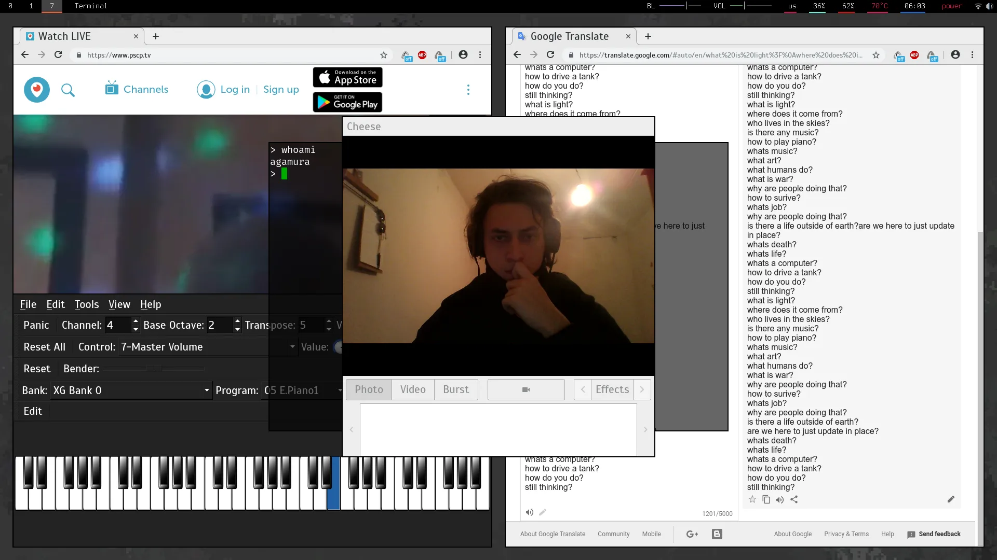The width and height of the screenshot is (997, 560).
Task: Switch Cheese to Video mode
Action: click(413, 389)
